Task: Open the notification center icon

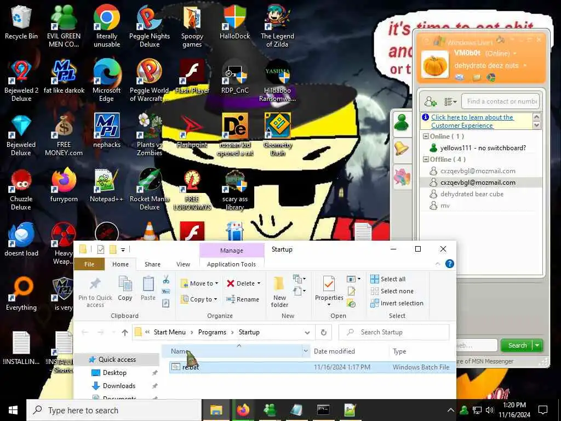Action: [x=543, y=410]
